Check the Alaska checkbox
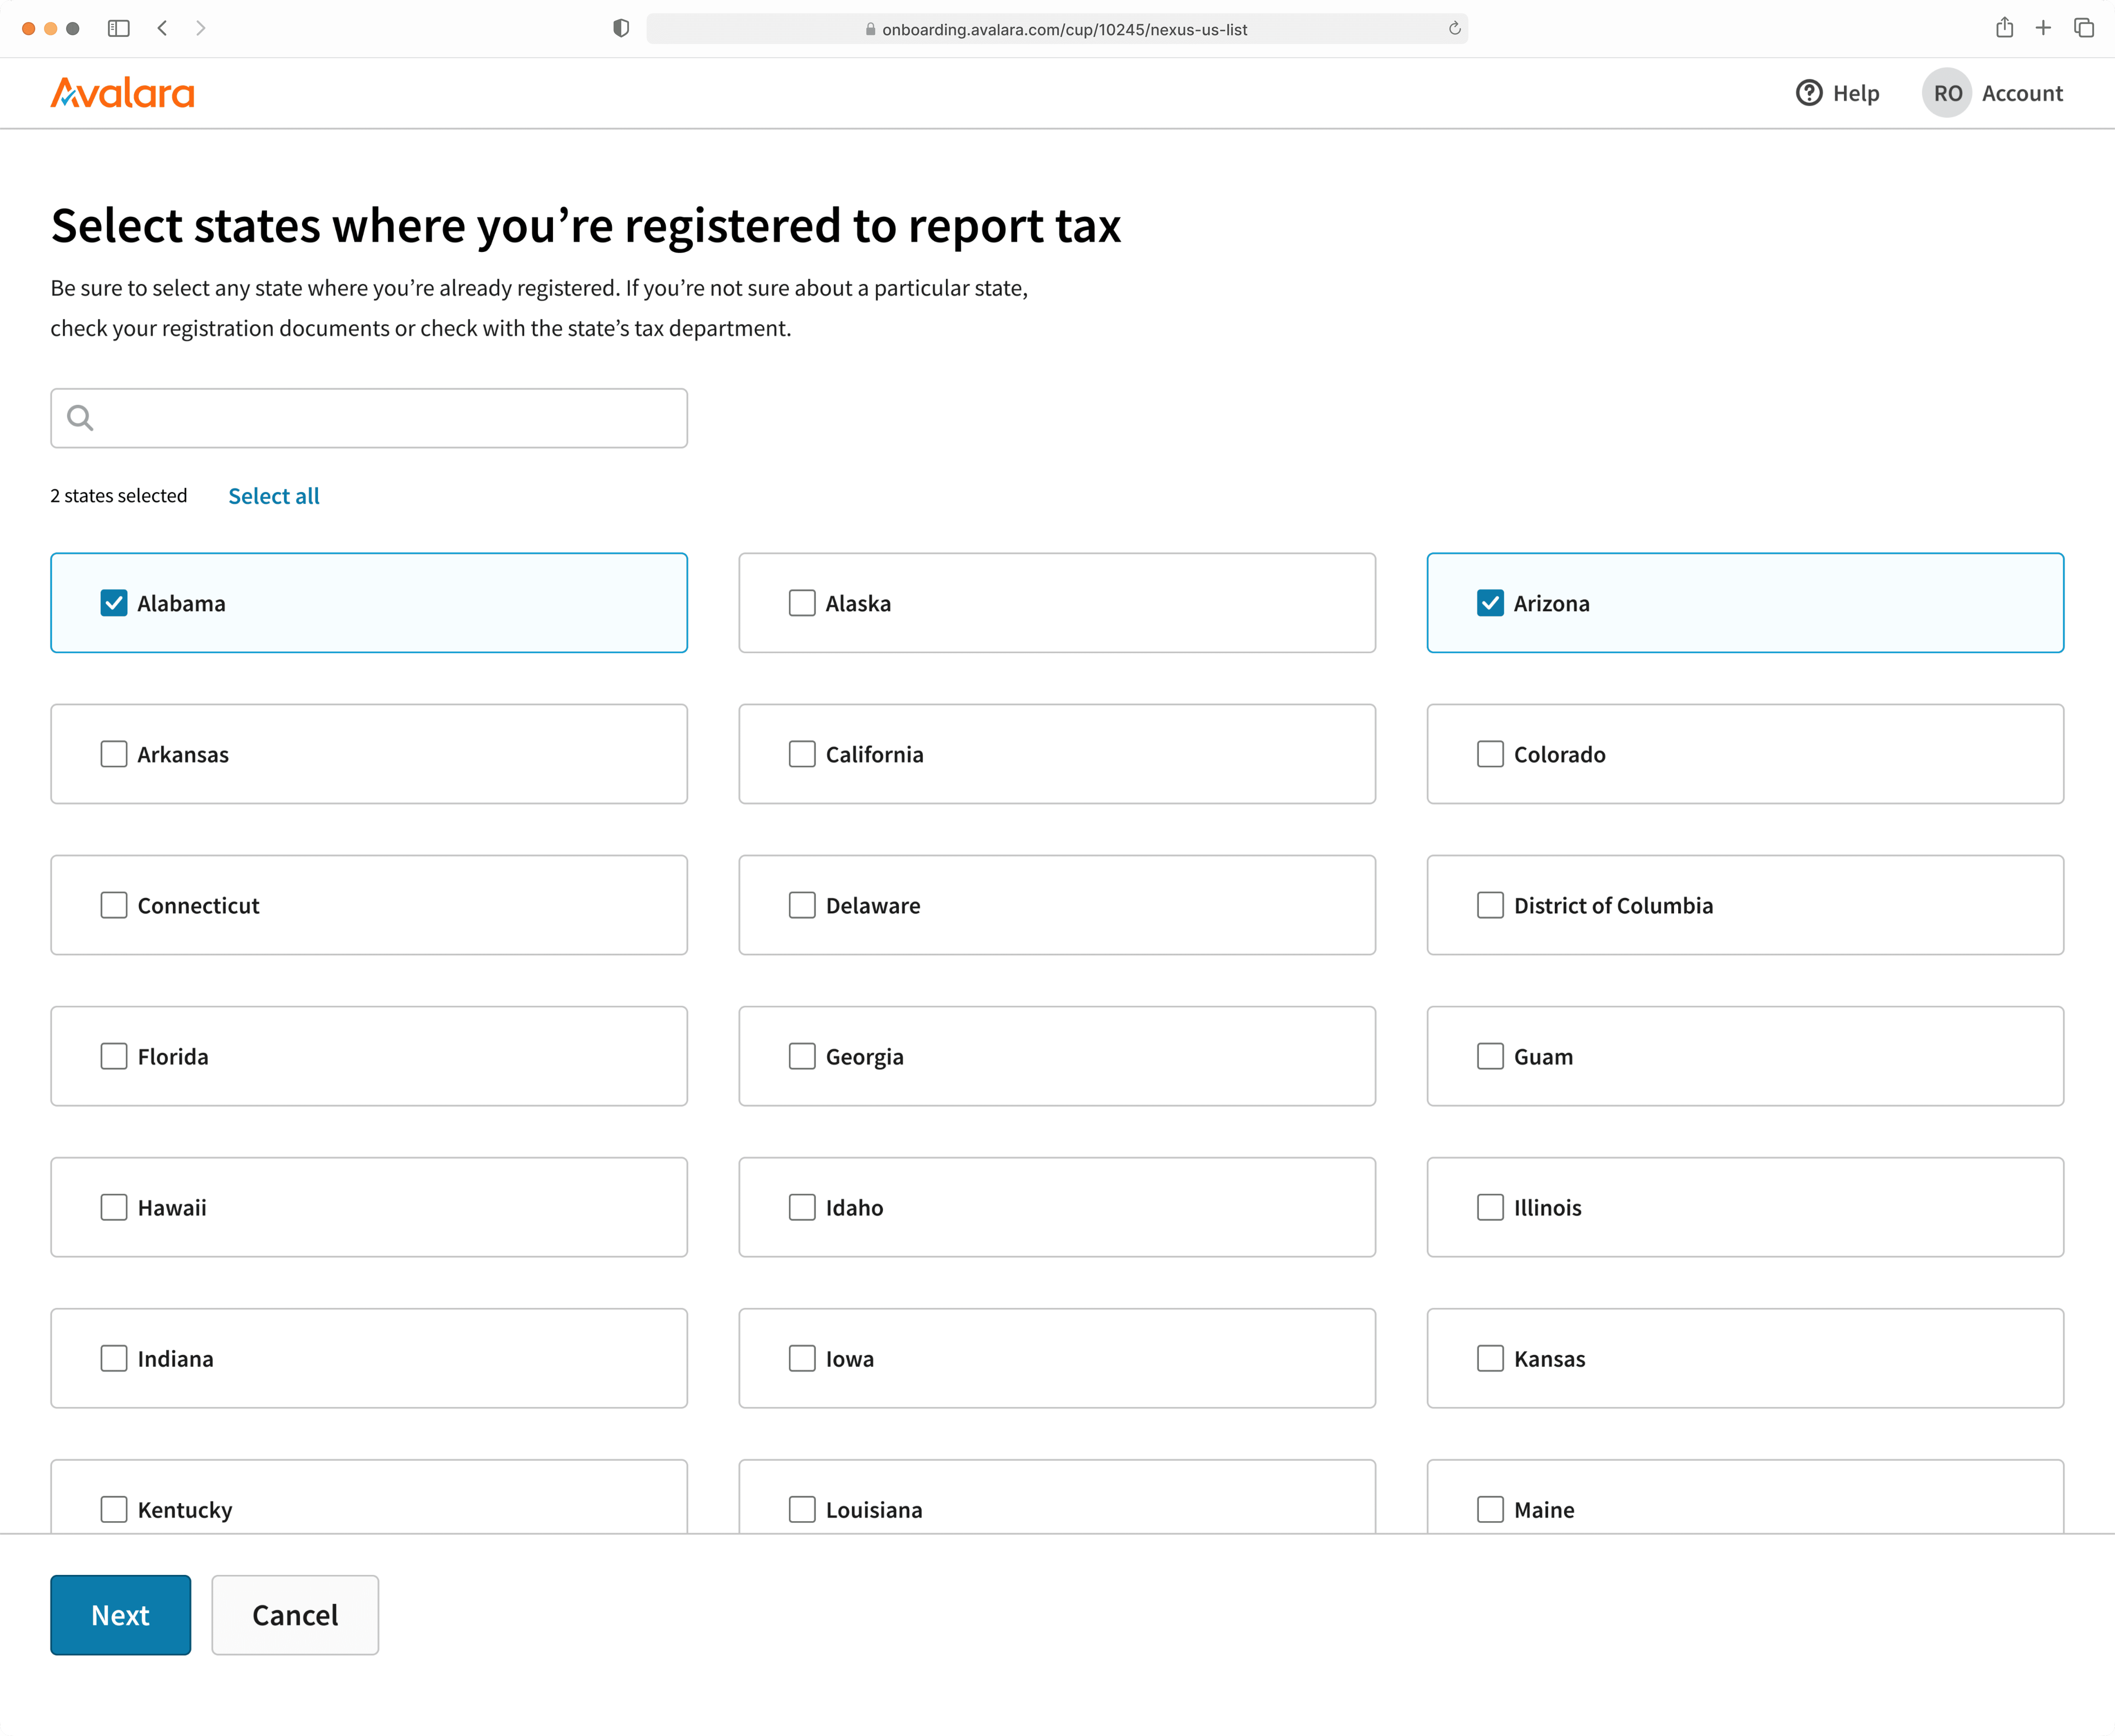Screen dimensions: 2115x1736 click(802, 603)
